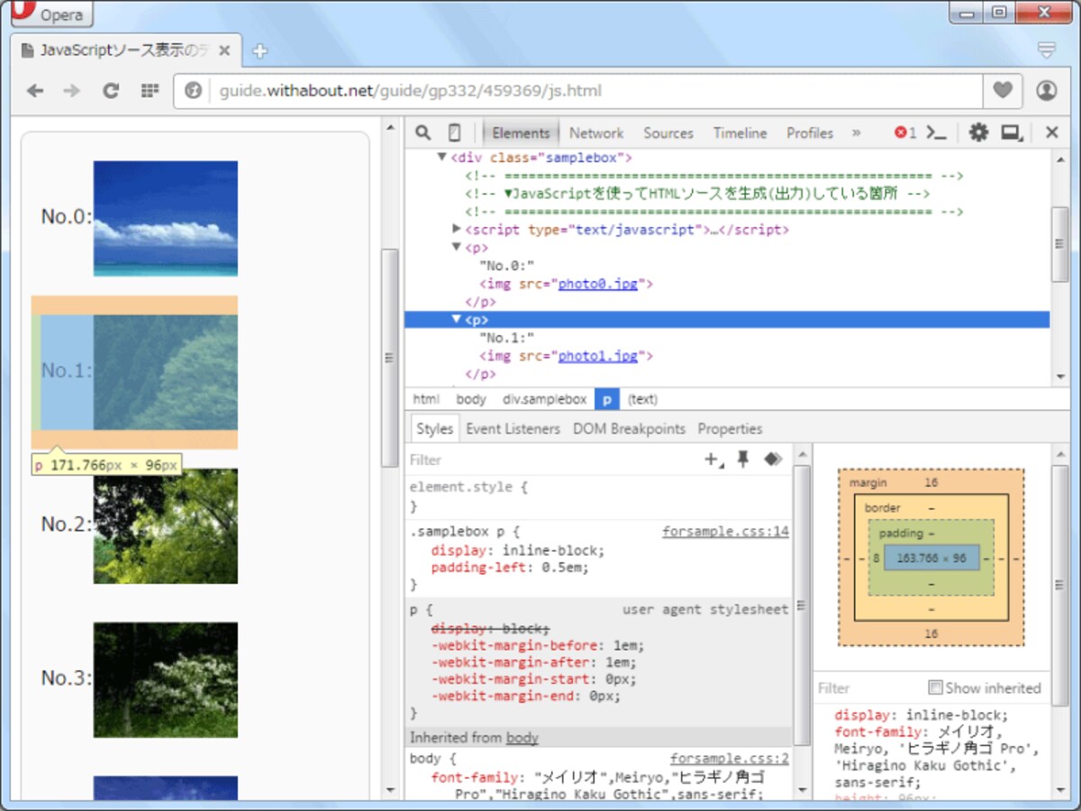The image size is (1081, 811).
Task: Toggle element state pin icon
Action: 743,460
